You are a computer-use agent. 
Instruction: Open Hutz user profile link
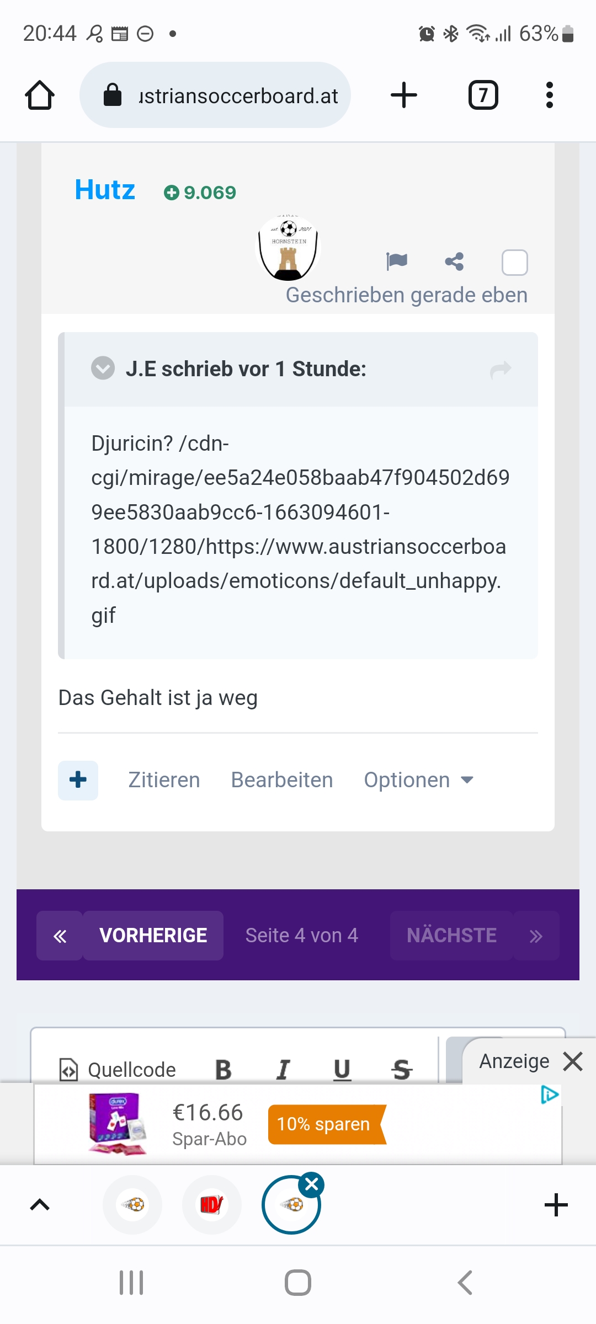pyautogui.click(x=105, y=190)
